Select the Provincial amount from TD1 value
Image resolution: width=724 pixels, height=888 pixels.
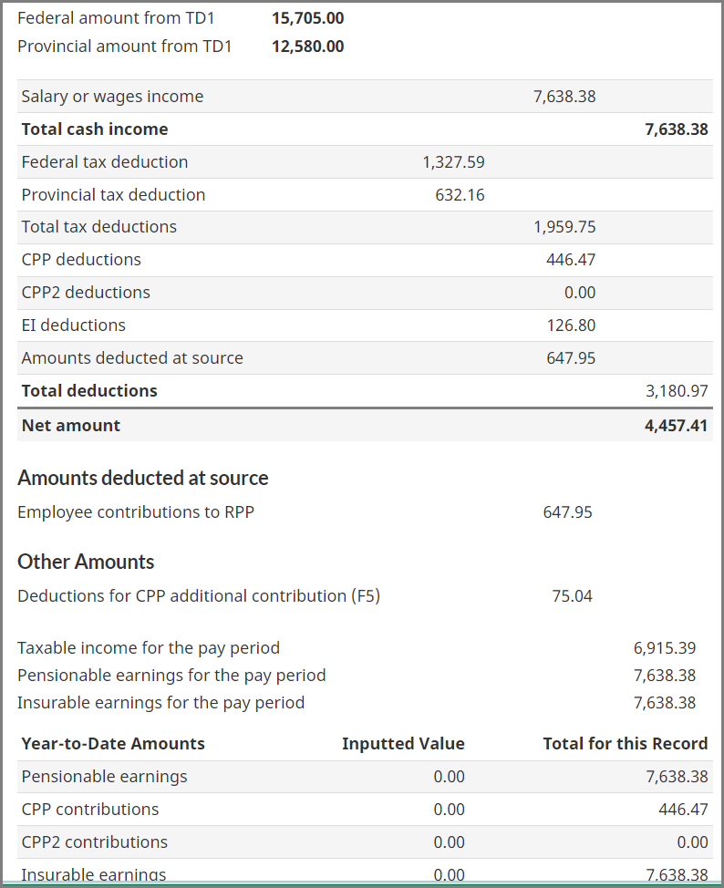pos(307,46)
